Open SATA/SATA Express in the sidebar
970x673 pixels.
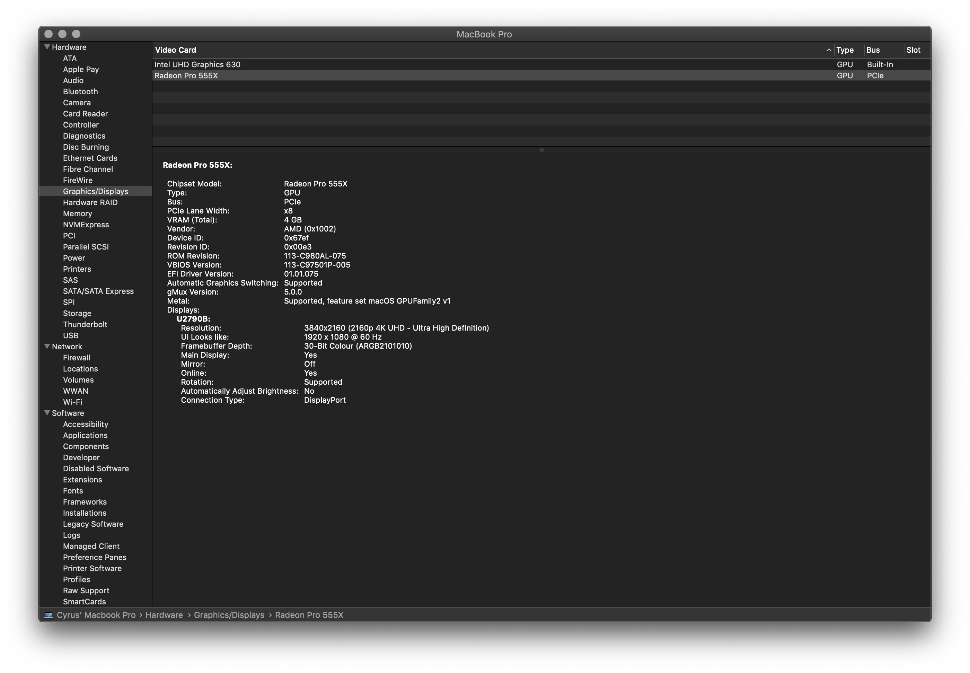(98, 291)
